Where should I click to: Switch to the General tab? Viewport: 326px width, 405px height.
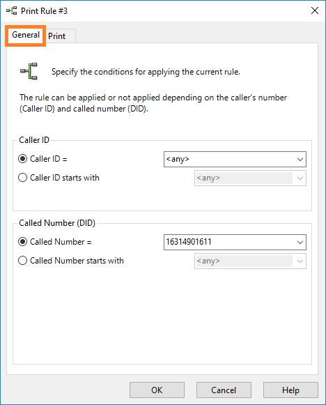[x=26, y=35]
